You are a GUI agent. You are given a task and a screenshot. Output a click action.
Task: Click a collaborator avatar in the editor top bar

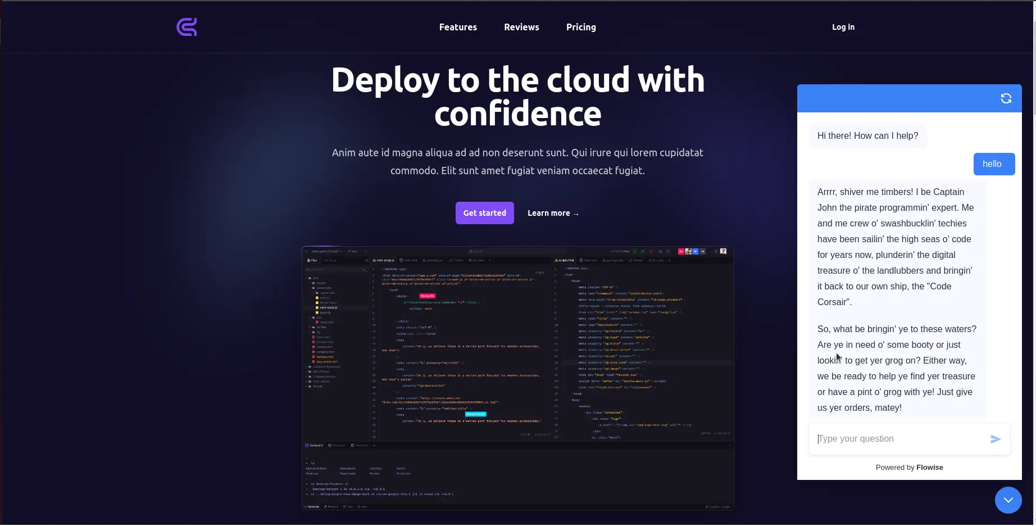[x=689, y=252]
